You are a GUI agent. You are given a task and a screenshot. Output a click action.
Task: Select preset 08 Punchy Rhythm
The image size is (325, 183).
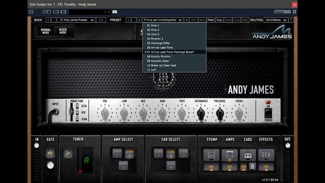pos(174,56)
